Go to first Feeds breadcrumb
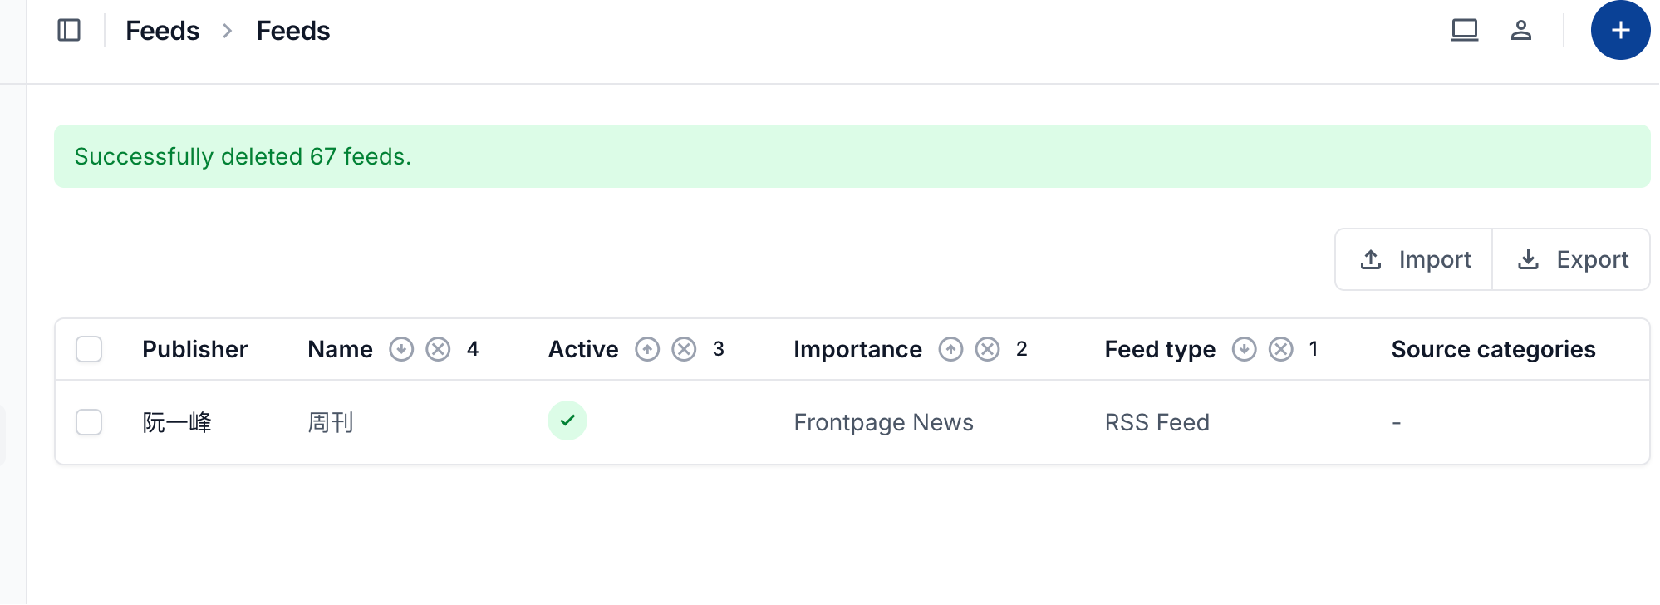 tap(162, 31)
